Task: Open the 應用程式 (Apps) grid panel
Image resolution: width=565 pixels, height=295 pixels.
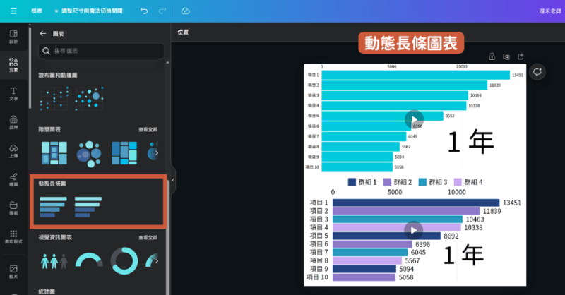Action: (x=13, y=236)
